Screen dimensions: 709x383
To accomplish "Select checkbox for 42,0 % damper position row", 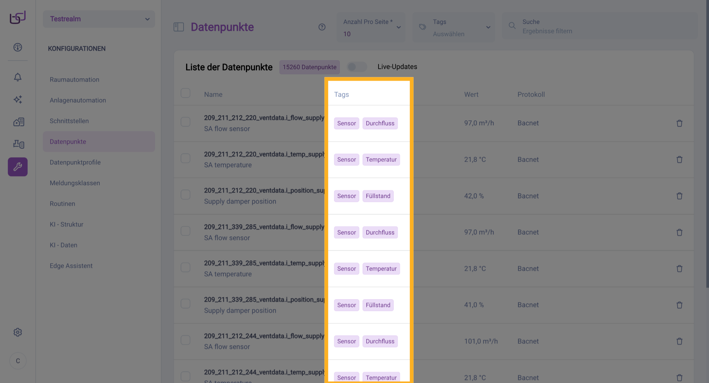I will tap(185, 195).
